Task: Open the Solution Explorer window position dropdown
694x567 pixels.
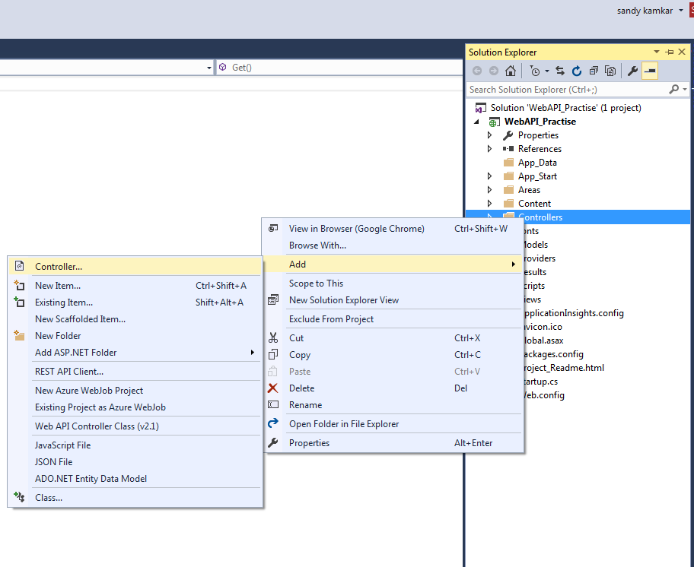Action: pos(657,52)
